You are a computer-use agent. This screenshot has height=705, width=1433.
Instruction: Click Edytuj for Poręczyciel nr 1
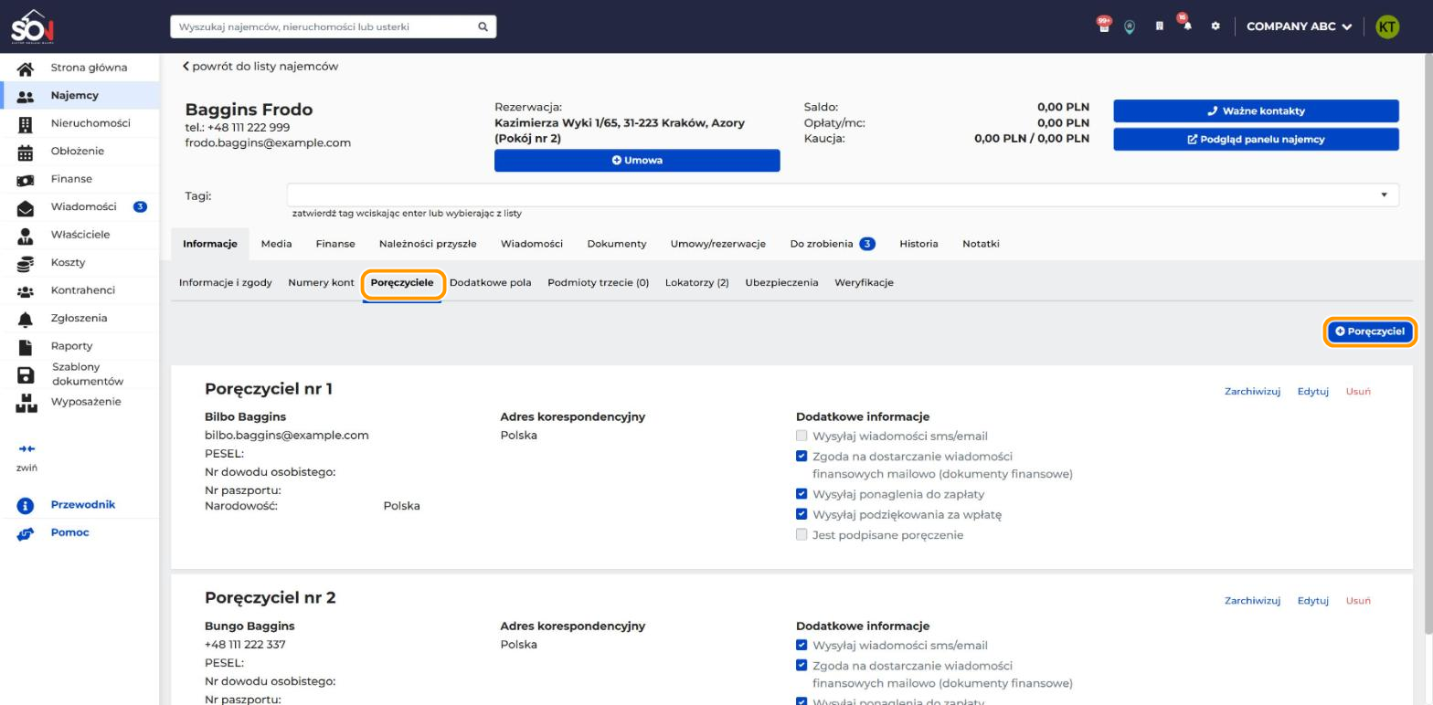pos(1312,392)
